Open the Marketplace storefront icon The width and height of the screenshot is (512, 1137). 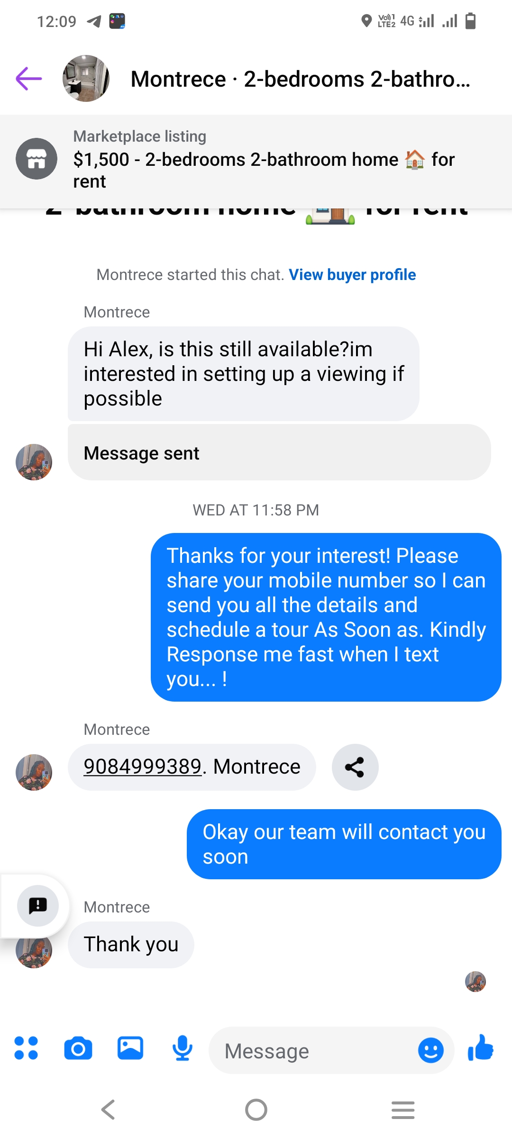(37, 159)
